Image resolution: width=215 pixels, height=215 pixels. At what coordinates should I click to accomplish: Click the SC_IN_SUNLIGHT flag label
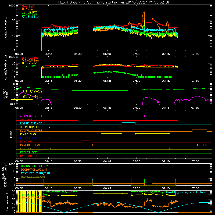click(x=31, y=127)
